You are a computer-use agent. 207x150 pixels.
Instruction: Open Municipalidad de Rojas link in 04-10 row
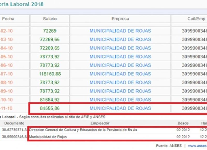point(120,48)
